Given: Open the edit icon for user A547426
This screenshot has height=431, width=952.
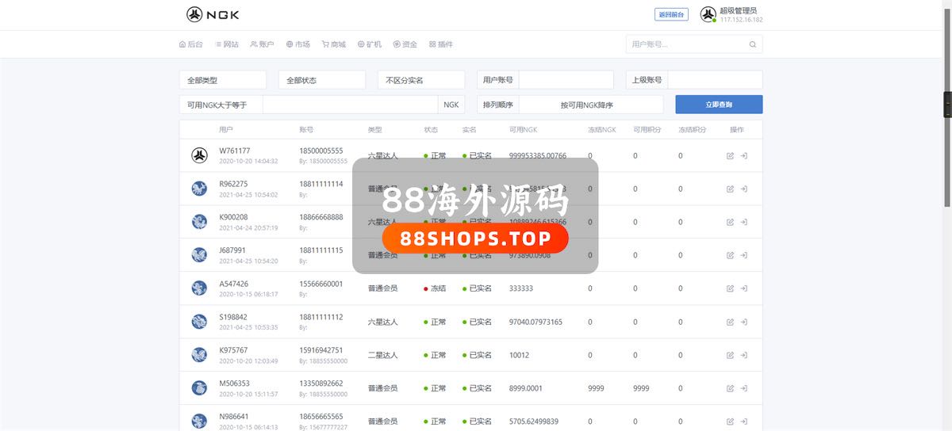Looking at the screenshot, I should click(x=730, y=289).
